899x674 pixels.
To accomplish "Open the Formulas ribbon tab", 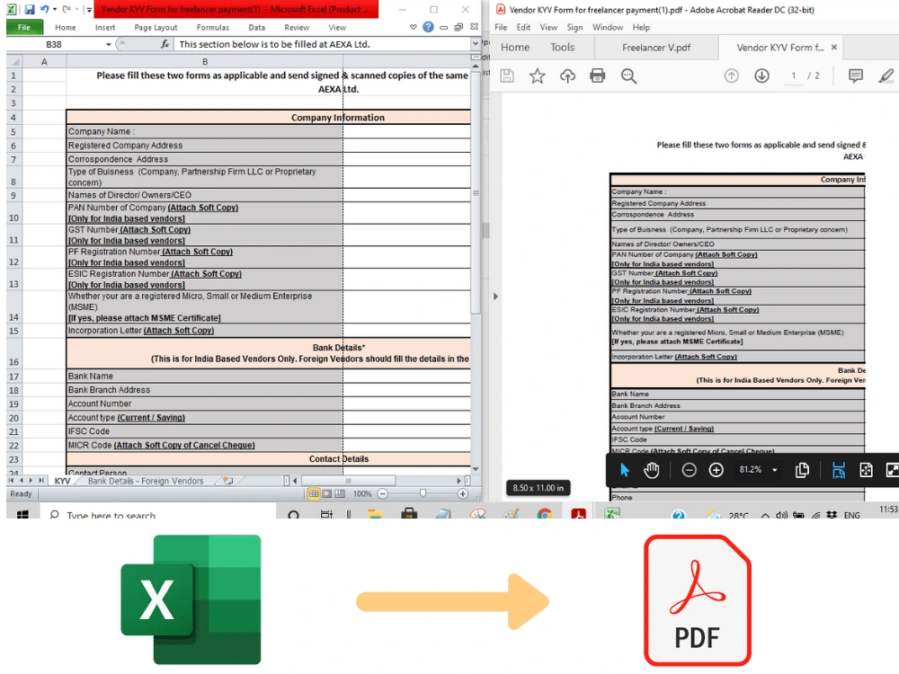I will tap(213, 27).
